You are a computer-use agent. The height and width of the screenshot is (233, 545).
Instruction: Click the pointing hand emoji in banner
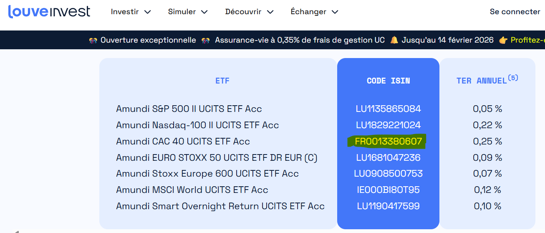pyautogui.click(x=503, y=41)
